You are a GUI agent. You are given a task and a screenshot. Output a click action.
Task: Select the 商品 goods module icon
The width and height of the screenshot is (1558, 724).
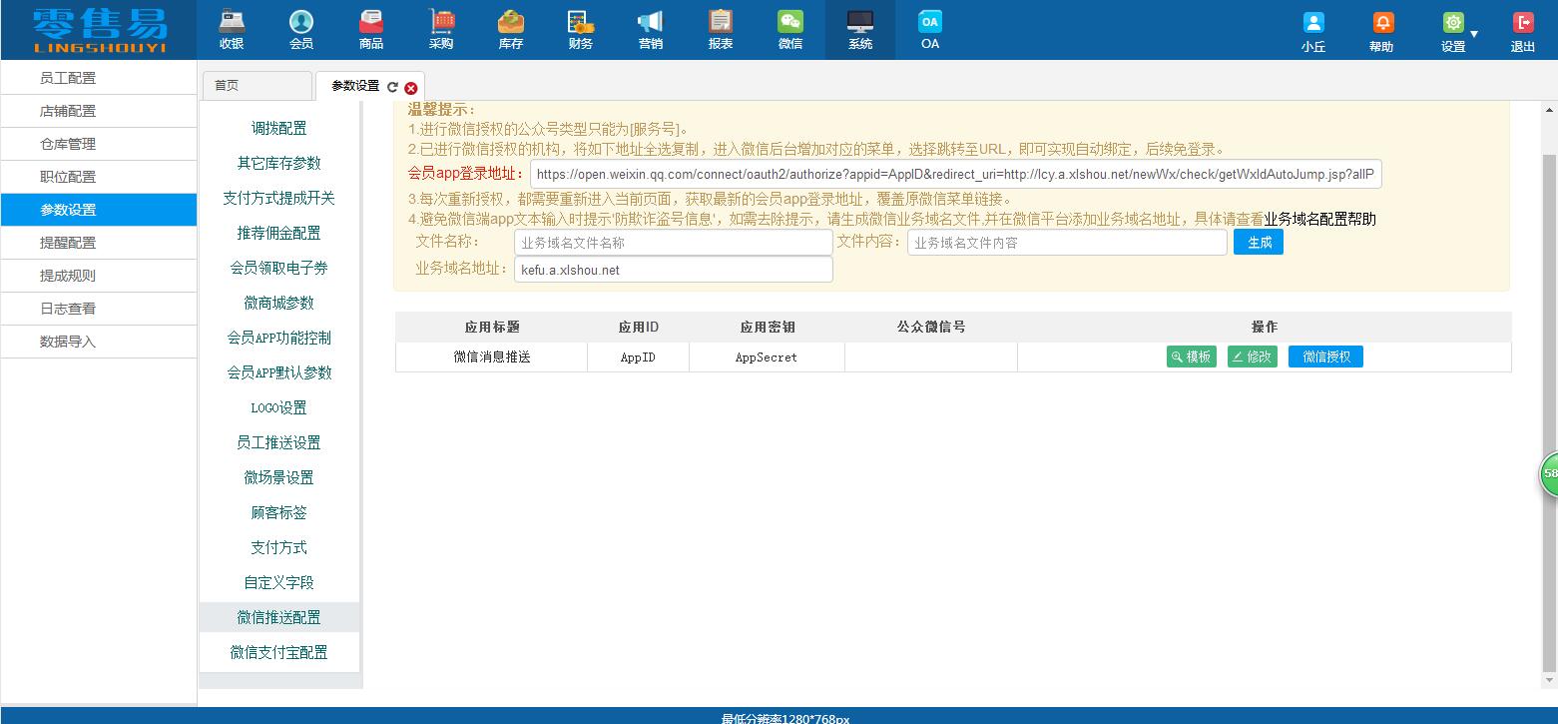(370, 27)
